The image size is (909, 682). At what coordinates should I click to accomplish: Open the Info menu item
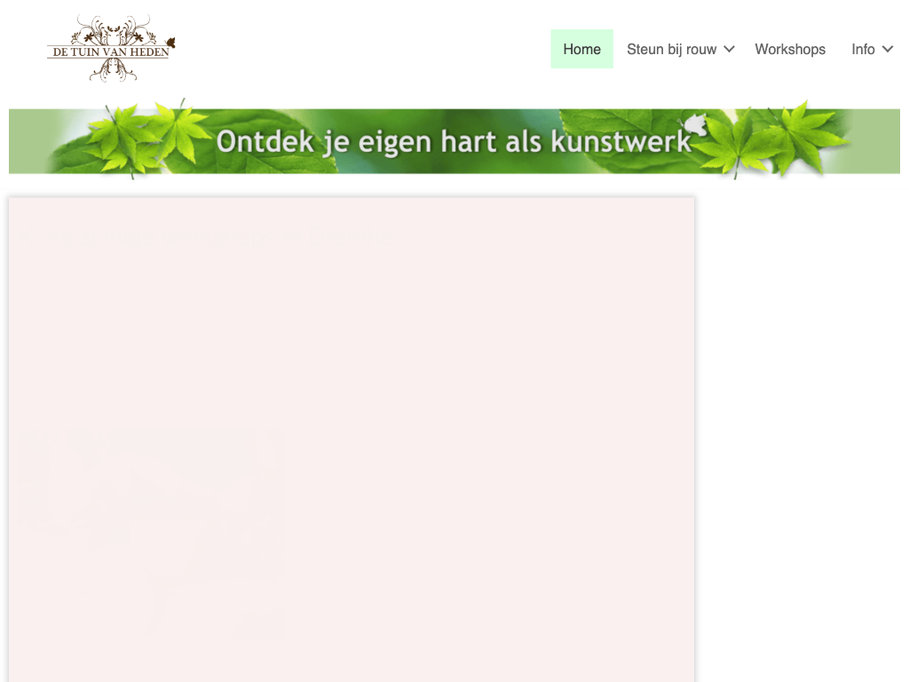click(x=863, y=50)
